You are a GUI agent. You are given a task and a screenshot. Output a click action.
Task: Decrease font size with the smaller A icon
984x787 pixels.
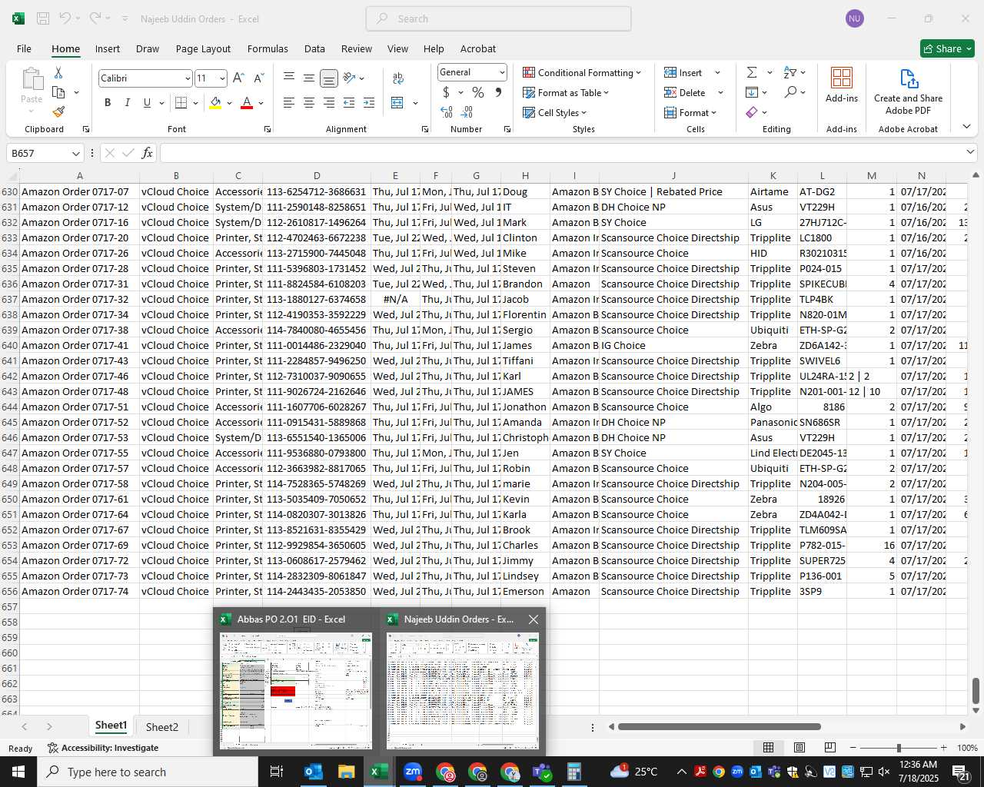point(258,78)
